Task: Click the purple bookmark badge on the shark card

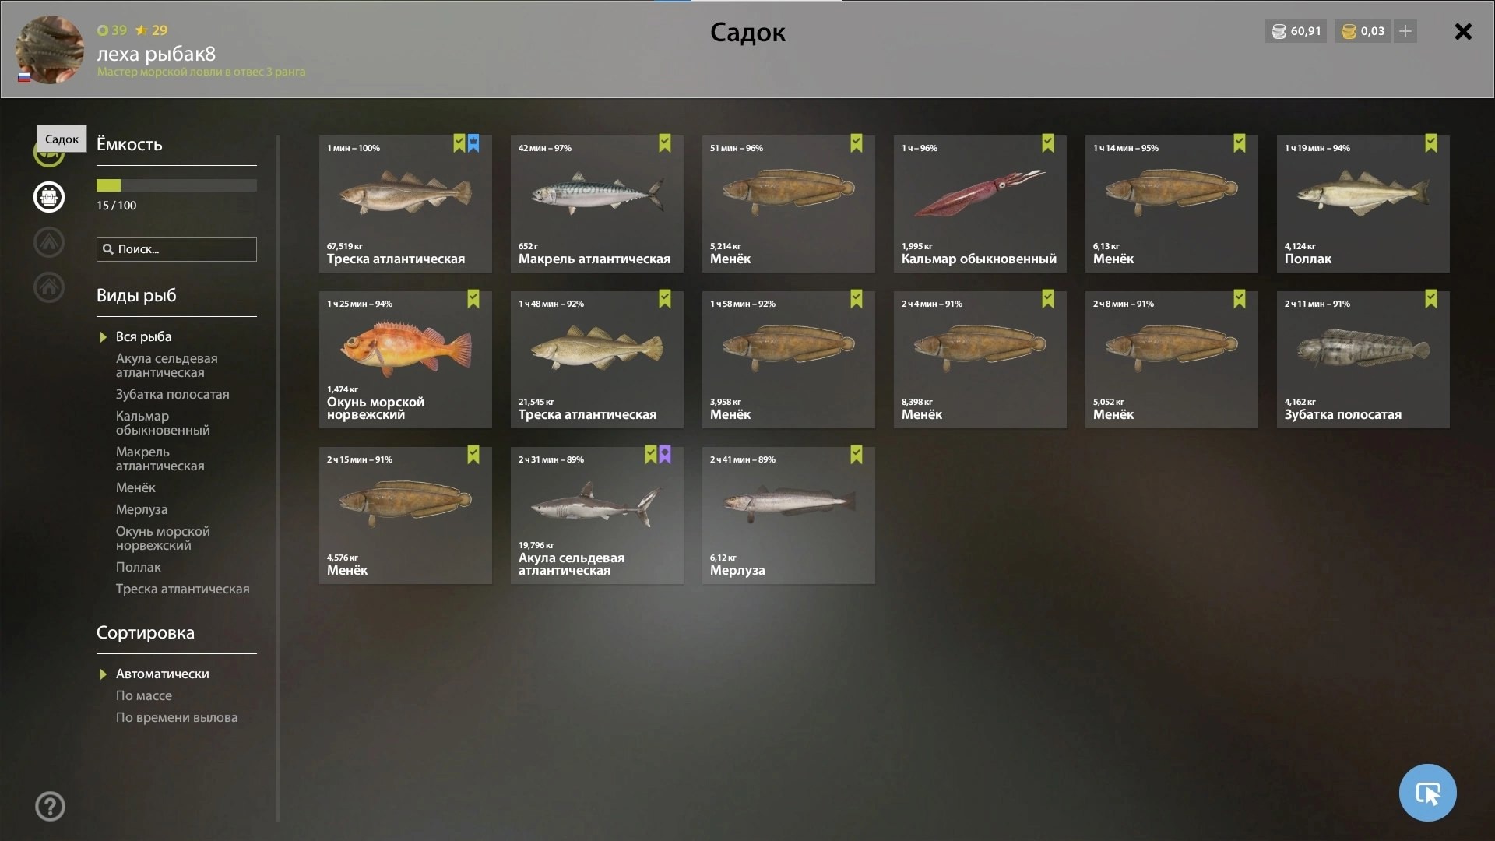Action: (x=665, y=455)
